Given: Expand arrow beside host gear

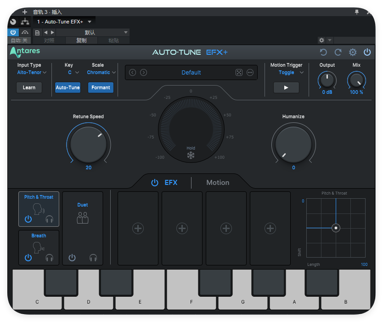Looking at the screenshot, I should point(330,40).
